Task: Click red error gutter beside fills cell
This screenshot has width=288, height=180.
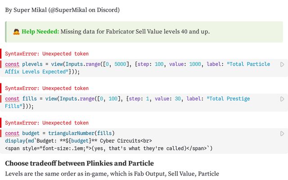Action: tap(0, 99)
